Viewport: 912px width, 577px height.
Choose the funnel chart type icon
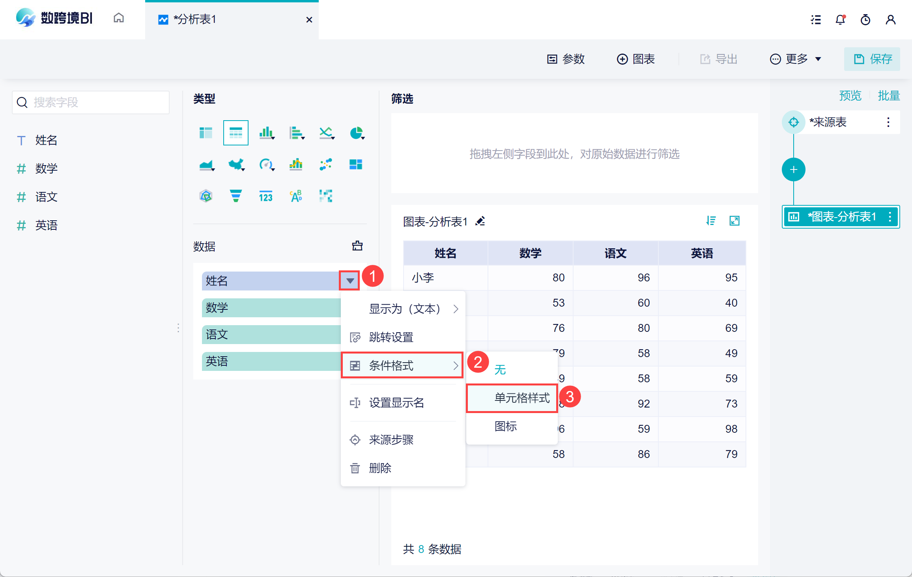(x=235, y=195)
